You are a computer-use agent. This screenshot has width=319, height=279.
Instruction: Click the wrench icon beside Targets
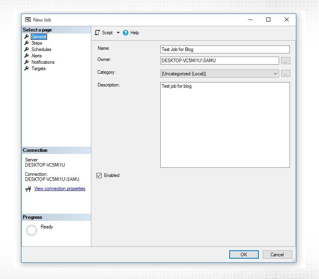(x=26, y=68)
